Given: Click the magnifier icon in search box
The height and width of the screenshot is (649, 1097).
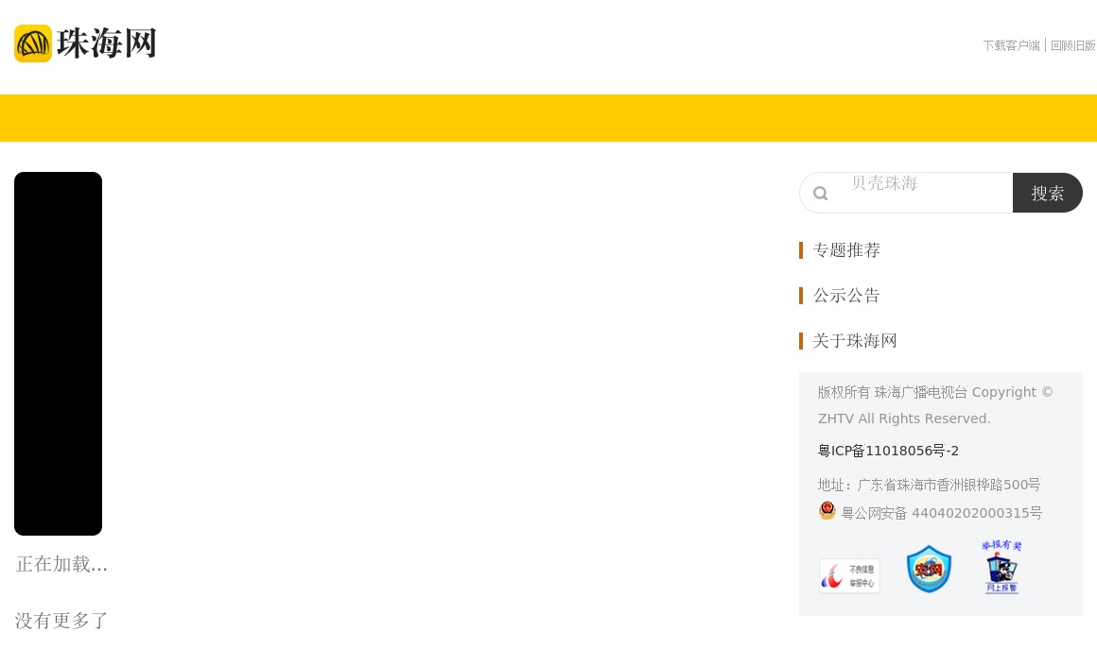Looking at the screenshot, I should 820,194.
